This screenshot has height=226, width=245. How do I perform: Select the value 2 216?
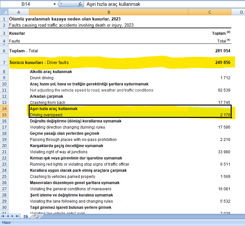tap(225, 140)
